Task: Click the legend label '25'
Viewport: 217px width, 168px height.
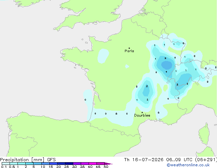Action: [x=66, y=167]
